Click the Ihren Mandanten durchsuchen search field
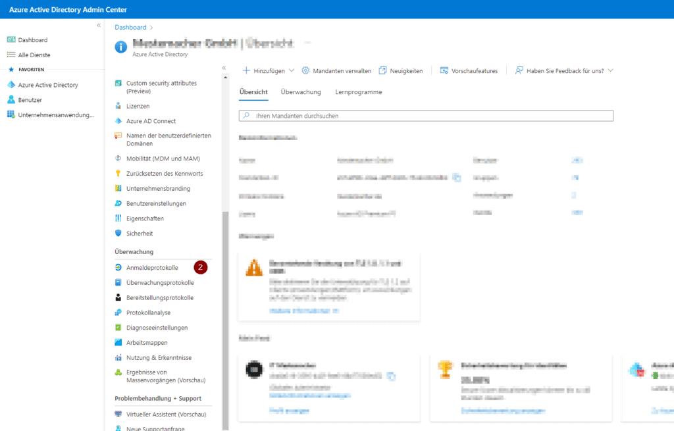The width and height of the screenshot is (674, 431). point(426,116)
